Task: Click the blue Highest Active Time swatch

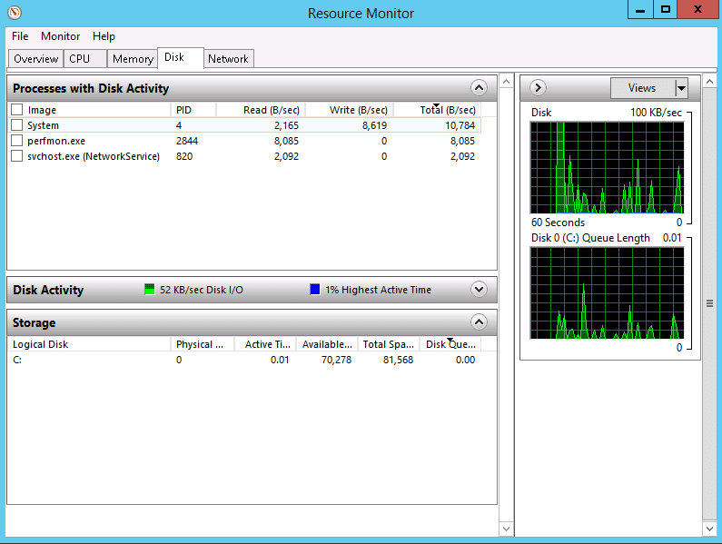Action: [315, 290]
